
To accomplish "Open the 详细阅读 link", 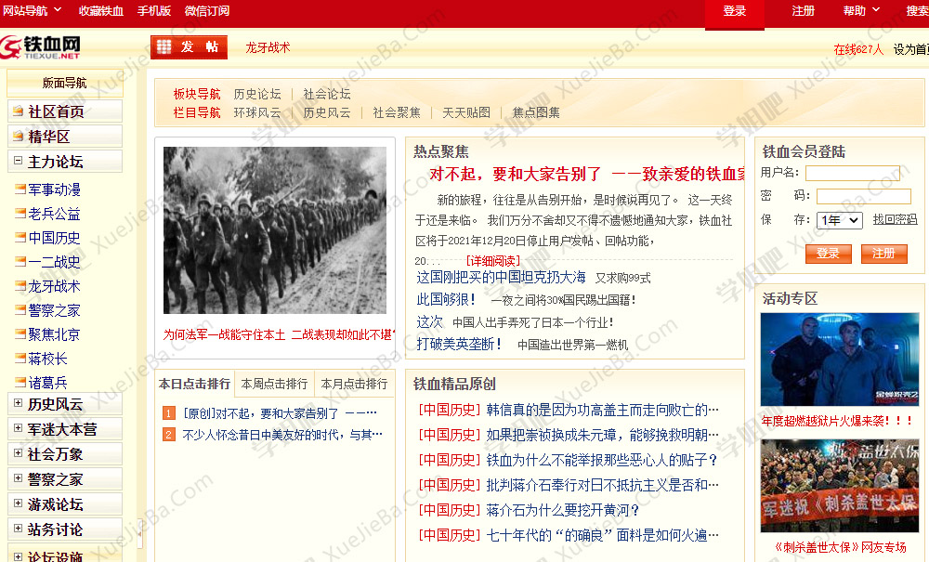I will (493, 261).
